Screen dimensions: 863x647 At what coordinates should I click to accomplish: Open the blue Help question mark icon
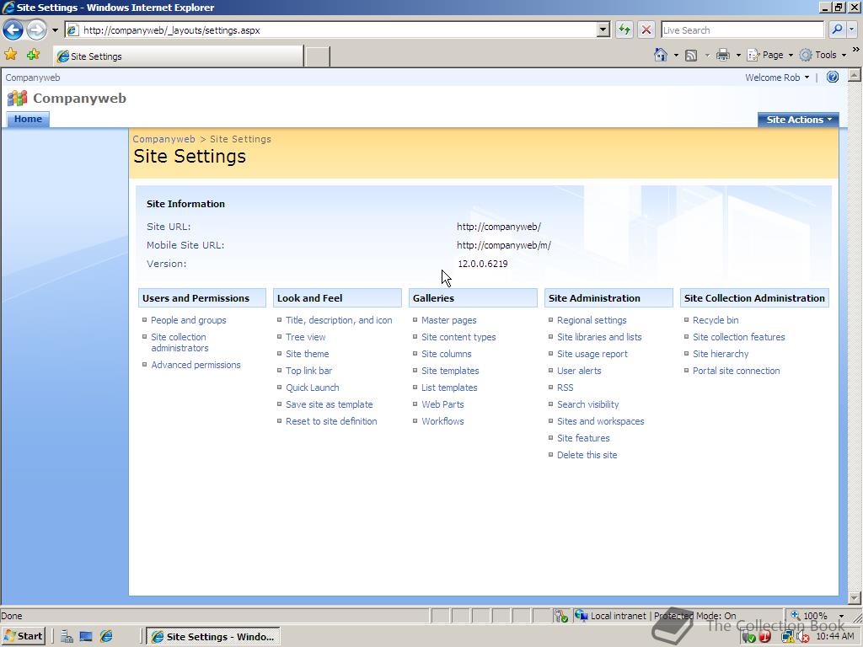tap(832, 77)
